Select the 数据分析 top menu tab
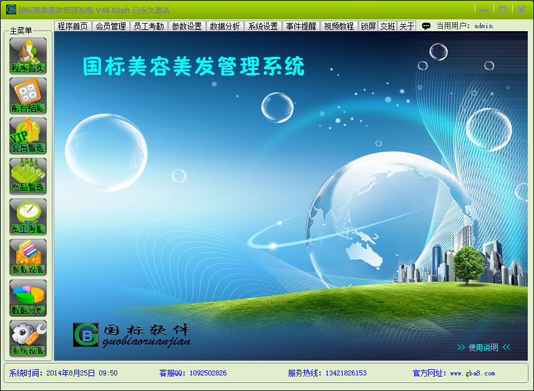Viewport: 534px width, 391px height. (x=225, y=26)
